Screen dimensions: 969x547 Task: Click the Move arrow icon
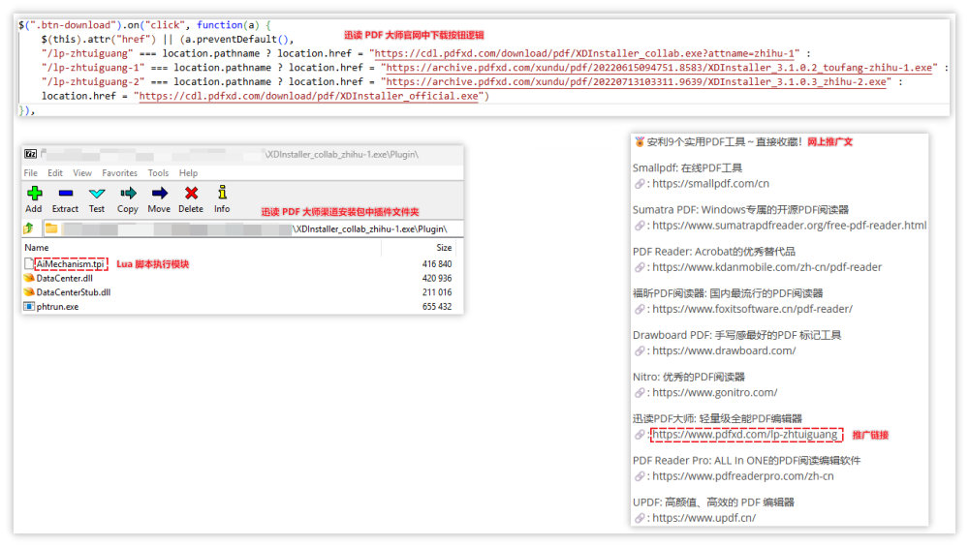point(160,194)
